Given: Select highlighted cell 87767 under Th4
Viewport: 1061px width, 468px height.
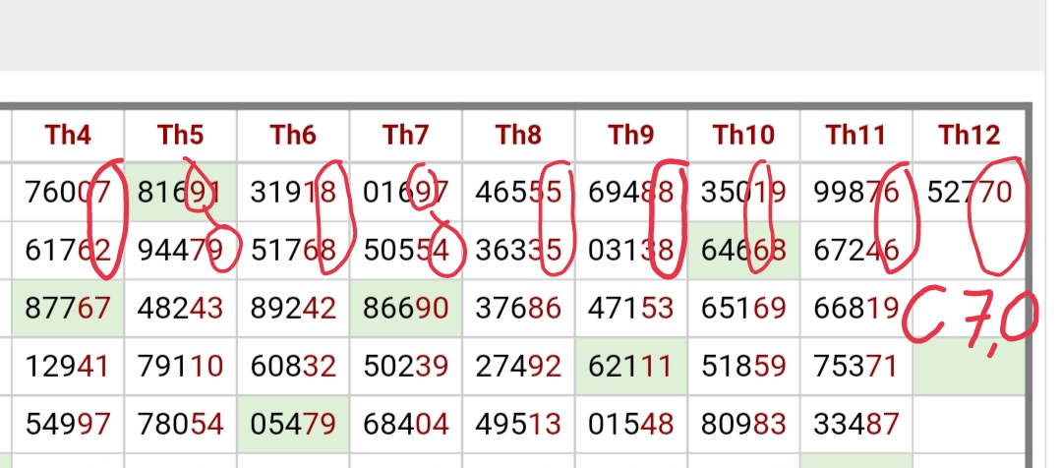Looking at the screenshot, I should pos(68,309).
